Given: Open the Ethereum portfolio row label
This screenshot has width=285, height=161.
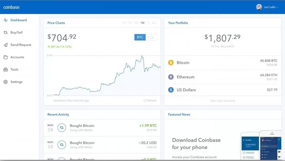Looking at the screenshot, I should point(186,77).
